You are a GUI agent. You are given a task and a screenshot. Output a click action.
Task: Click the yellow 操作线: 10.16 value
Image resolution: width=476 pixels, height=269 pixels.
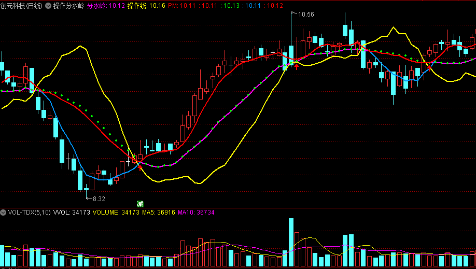click(x=146, y=6)
